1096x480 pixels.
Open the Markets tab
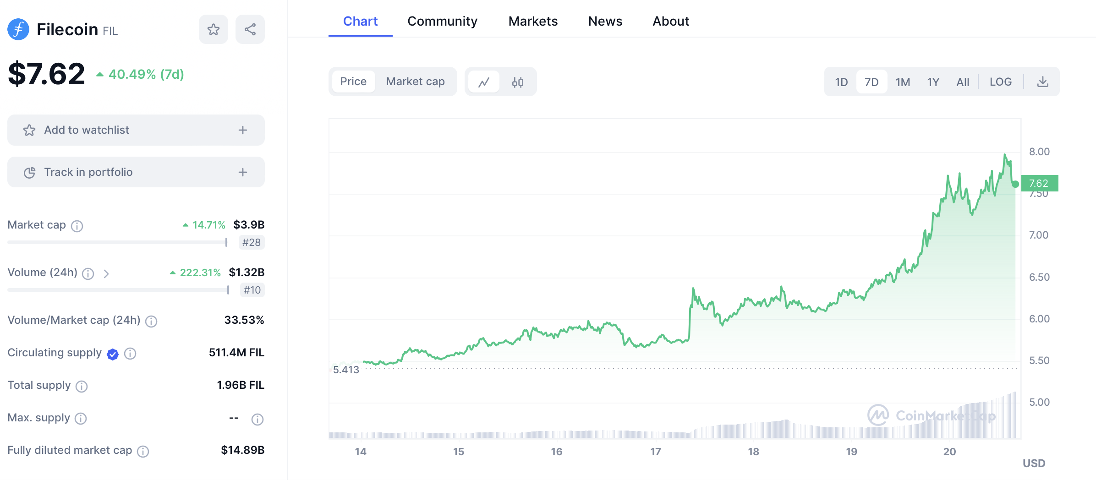pos(533,21)
